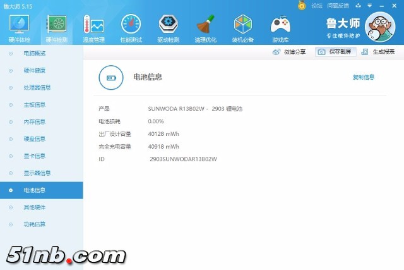Select 其他硬件 in sidebar
This screenshot has height=270, width=404.
pos(42,207)
